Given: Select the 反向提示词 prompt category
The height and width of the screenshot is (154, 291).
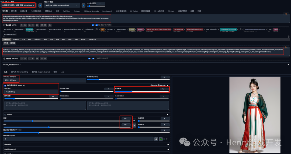Looking at the screenshot, I should (x=92, y=40).
